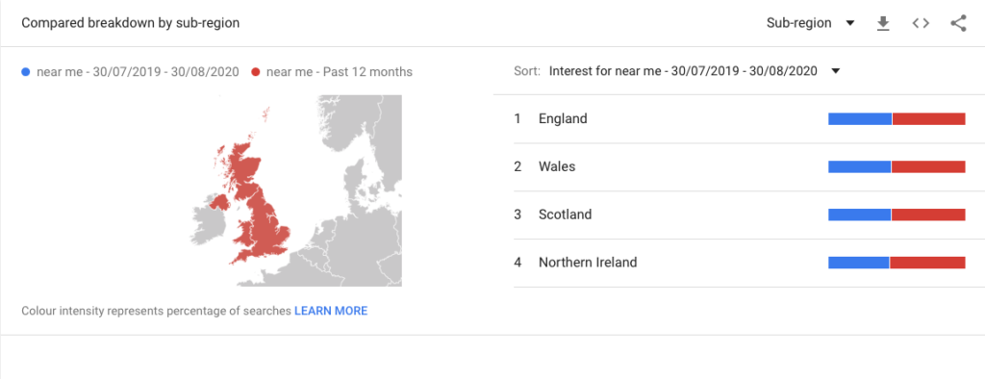The image size is (985, 379).
Task: Open the Sub-region dropdown
Action: point(810,23)
